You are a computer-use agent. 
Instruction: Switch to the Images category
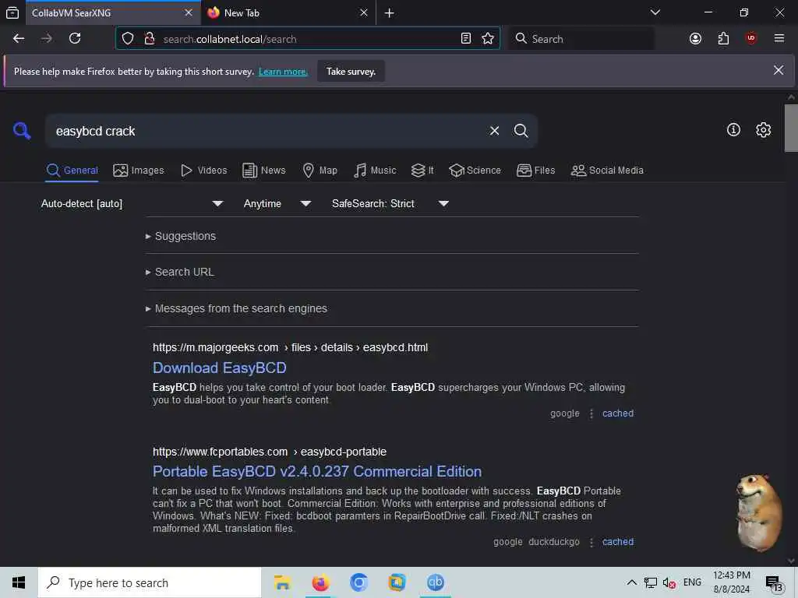139,171
